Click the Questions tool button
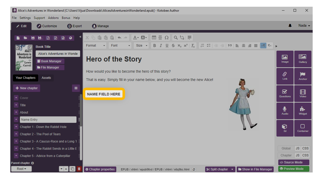Screen dimensions: 323x181 (x=285, y=93)
